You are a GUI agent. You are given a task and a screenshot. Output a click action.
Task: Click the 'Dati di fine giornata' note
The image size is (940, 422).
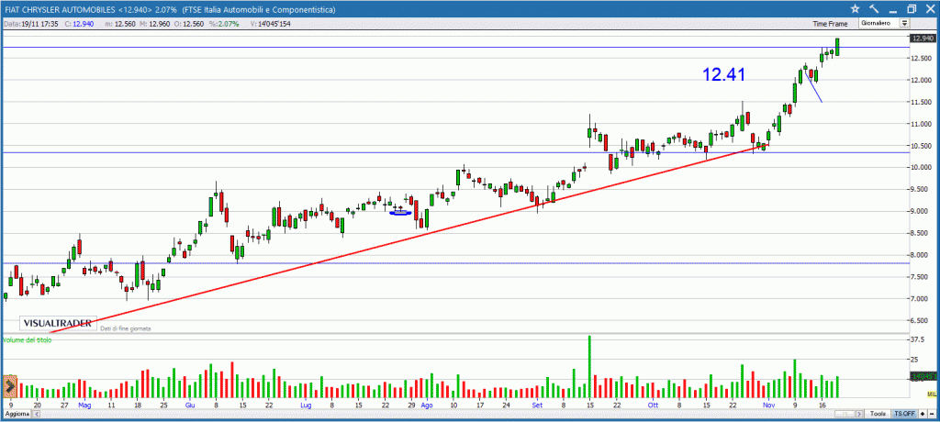click(x=125, y=328)
